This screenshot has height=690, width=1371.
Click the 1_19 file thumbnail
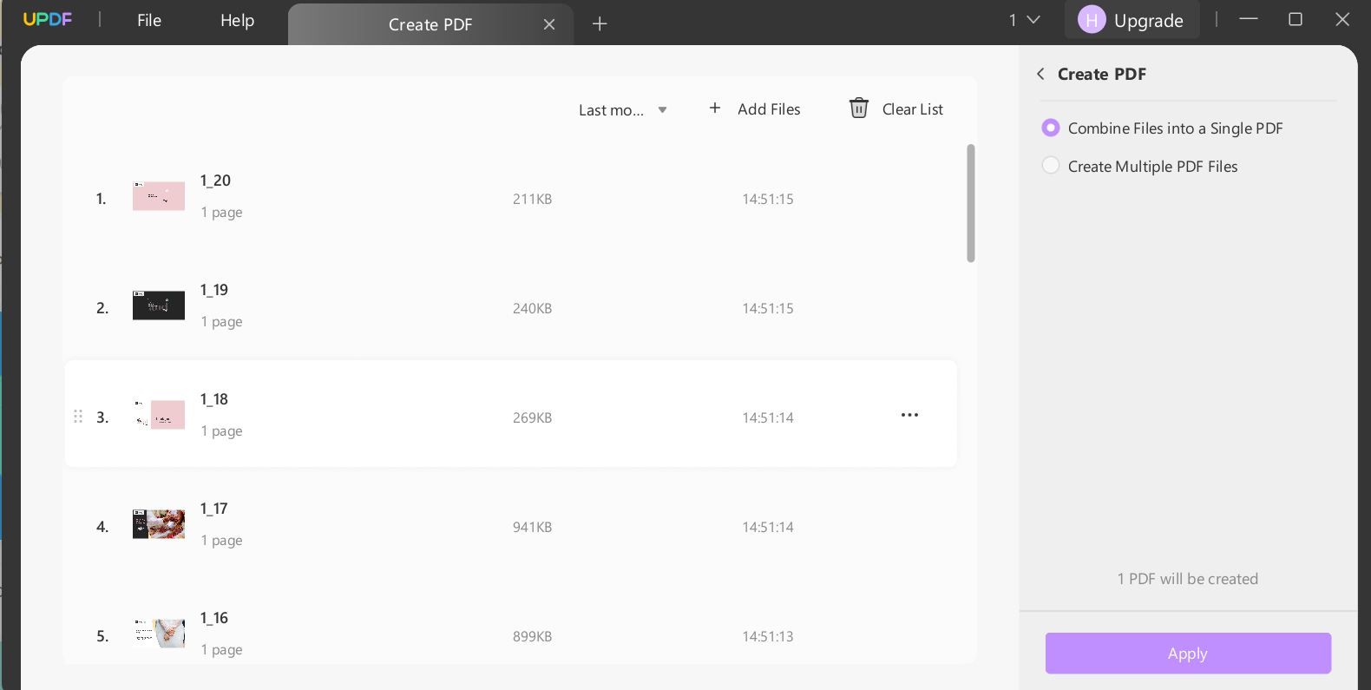point(159,306)
